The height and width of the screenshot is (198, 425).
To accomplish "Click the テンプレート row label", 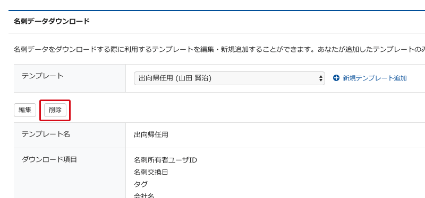I will coord(42,76).
